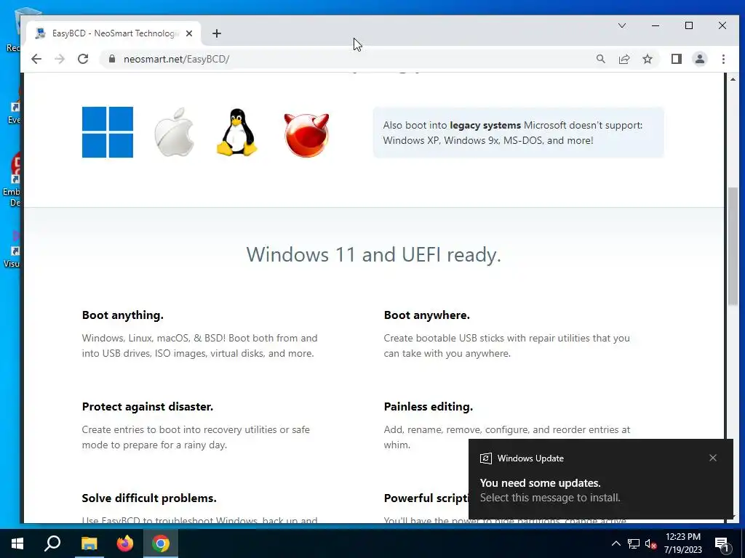Dismiss the Windows Update notification
Screen dimensions: 745x558
coord(713,458)
